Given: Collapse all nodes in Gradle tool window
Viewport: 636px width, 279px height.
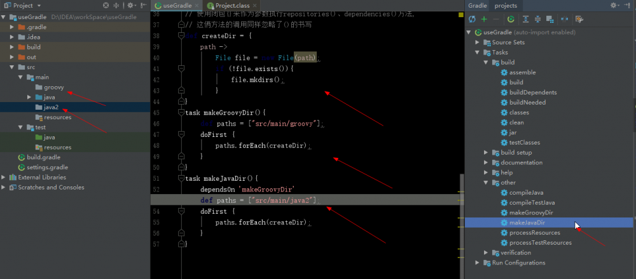Looking at the screenshot, I should 538,19.
